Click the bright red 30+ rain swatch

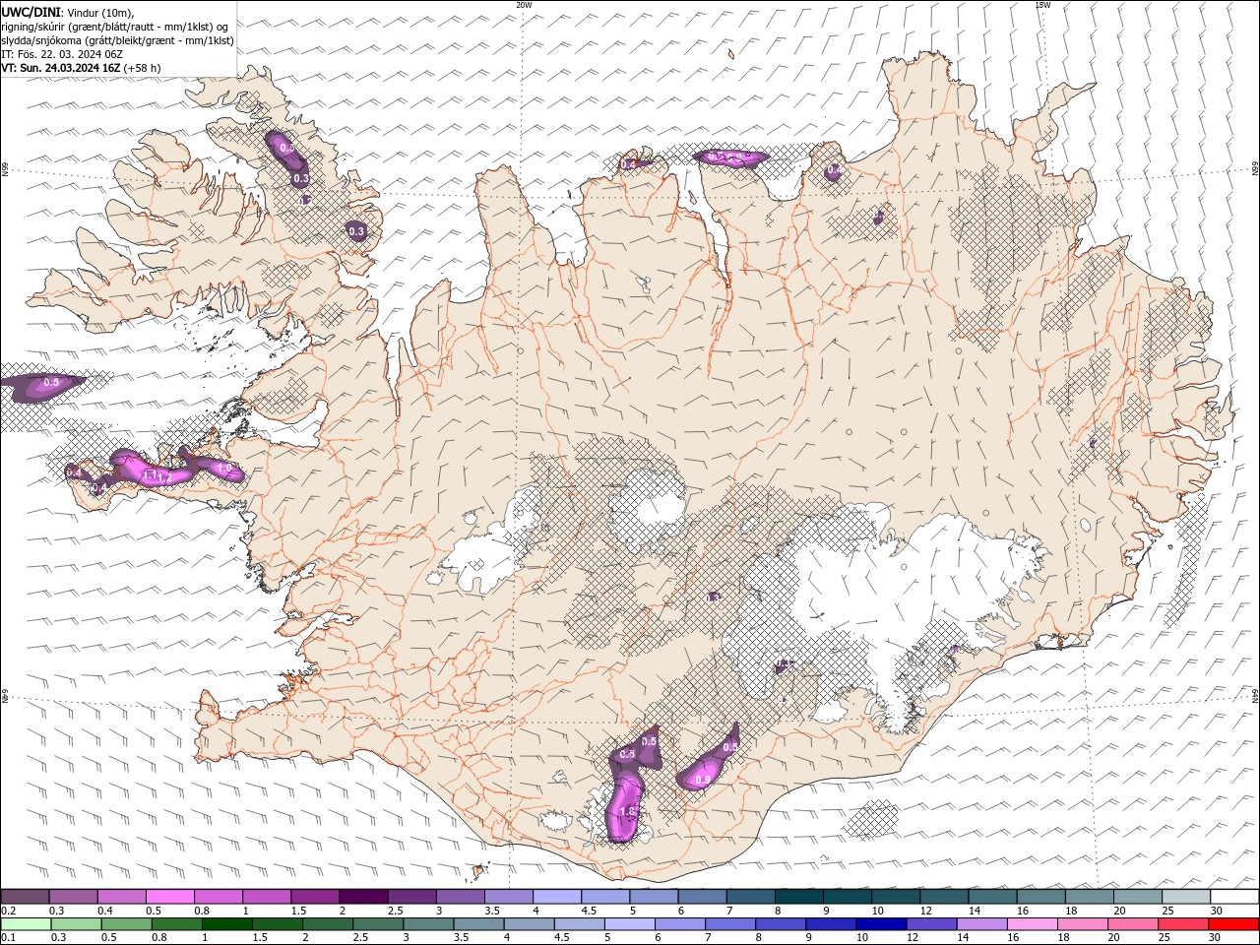(1232, 924)
